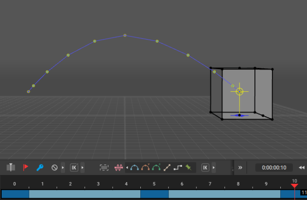Click the blue key set-keyframe icon
This screenshot has height=200, width=307.
point(39,167)
